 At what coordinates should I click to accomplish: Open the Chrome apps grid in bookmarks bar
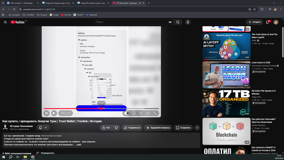[3, 15]
